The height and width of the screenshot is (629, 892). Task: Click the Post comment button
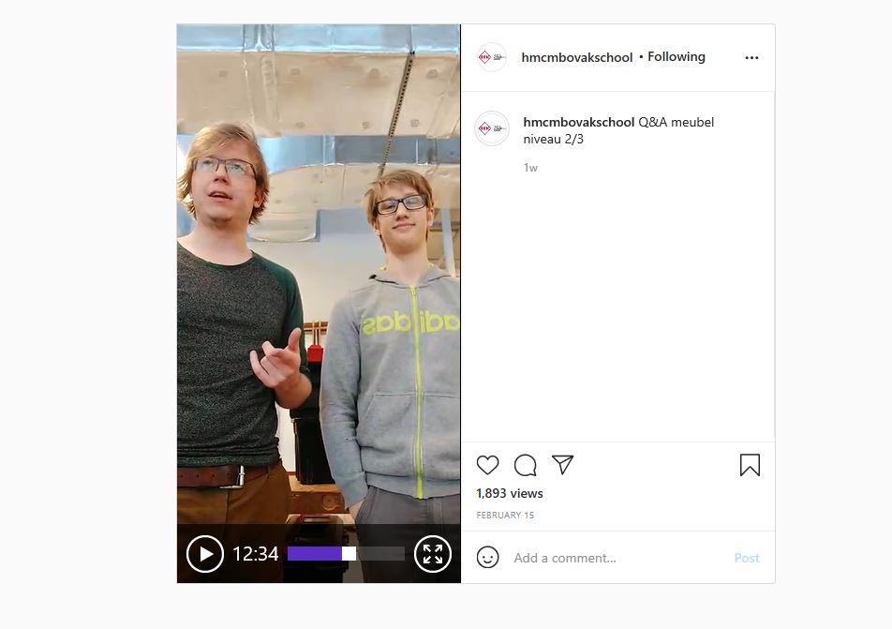coord(747,558)
